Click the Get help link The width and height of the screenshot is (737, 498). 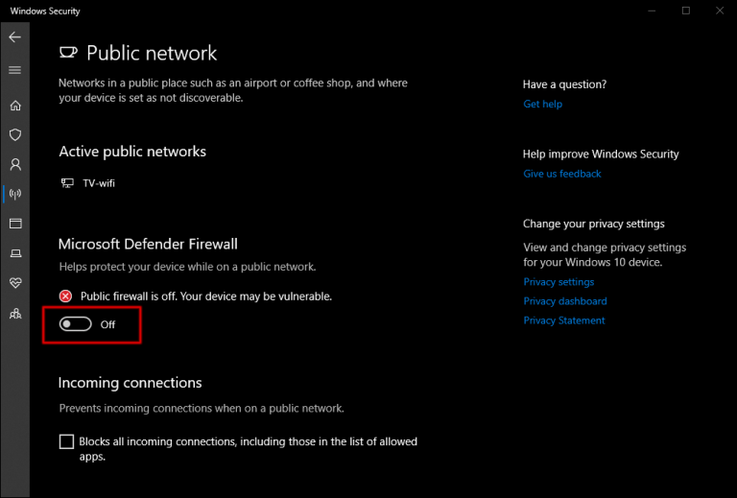542,104
